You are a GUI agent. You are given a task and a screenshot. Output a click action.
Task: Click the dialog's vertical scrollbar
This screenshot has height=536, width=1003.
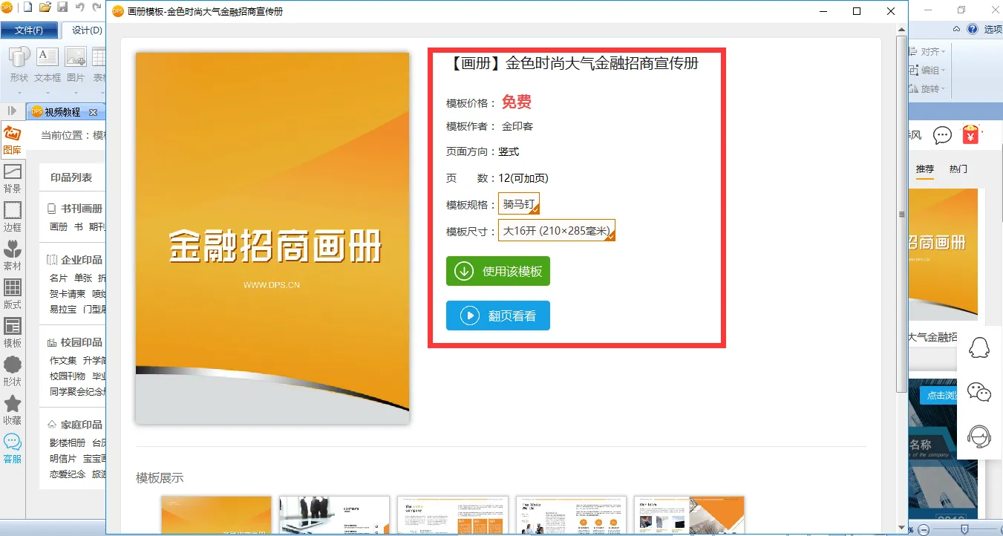902,214
